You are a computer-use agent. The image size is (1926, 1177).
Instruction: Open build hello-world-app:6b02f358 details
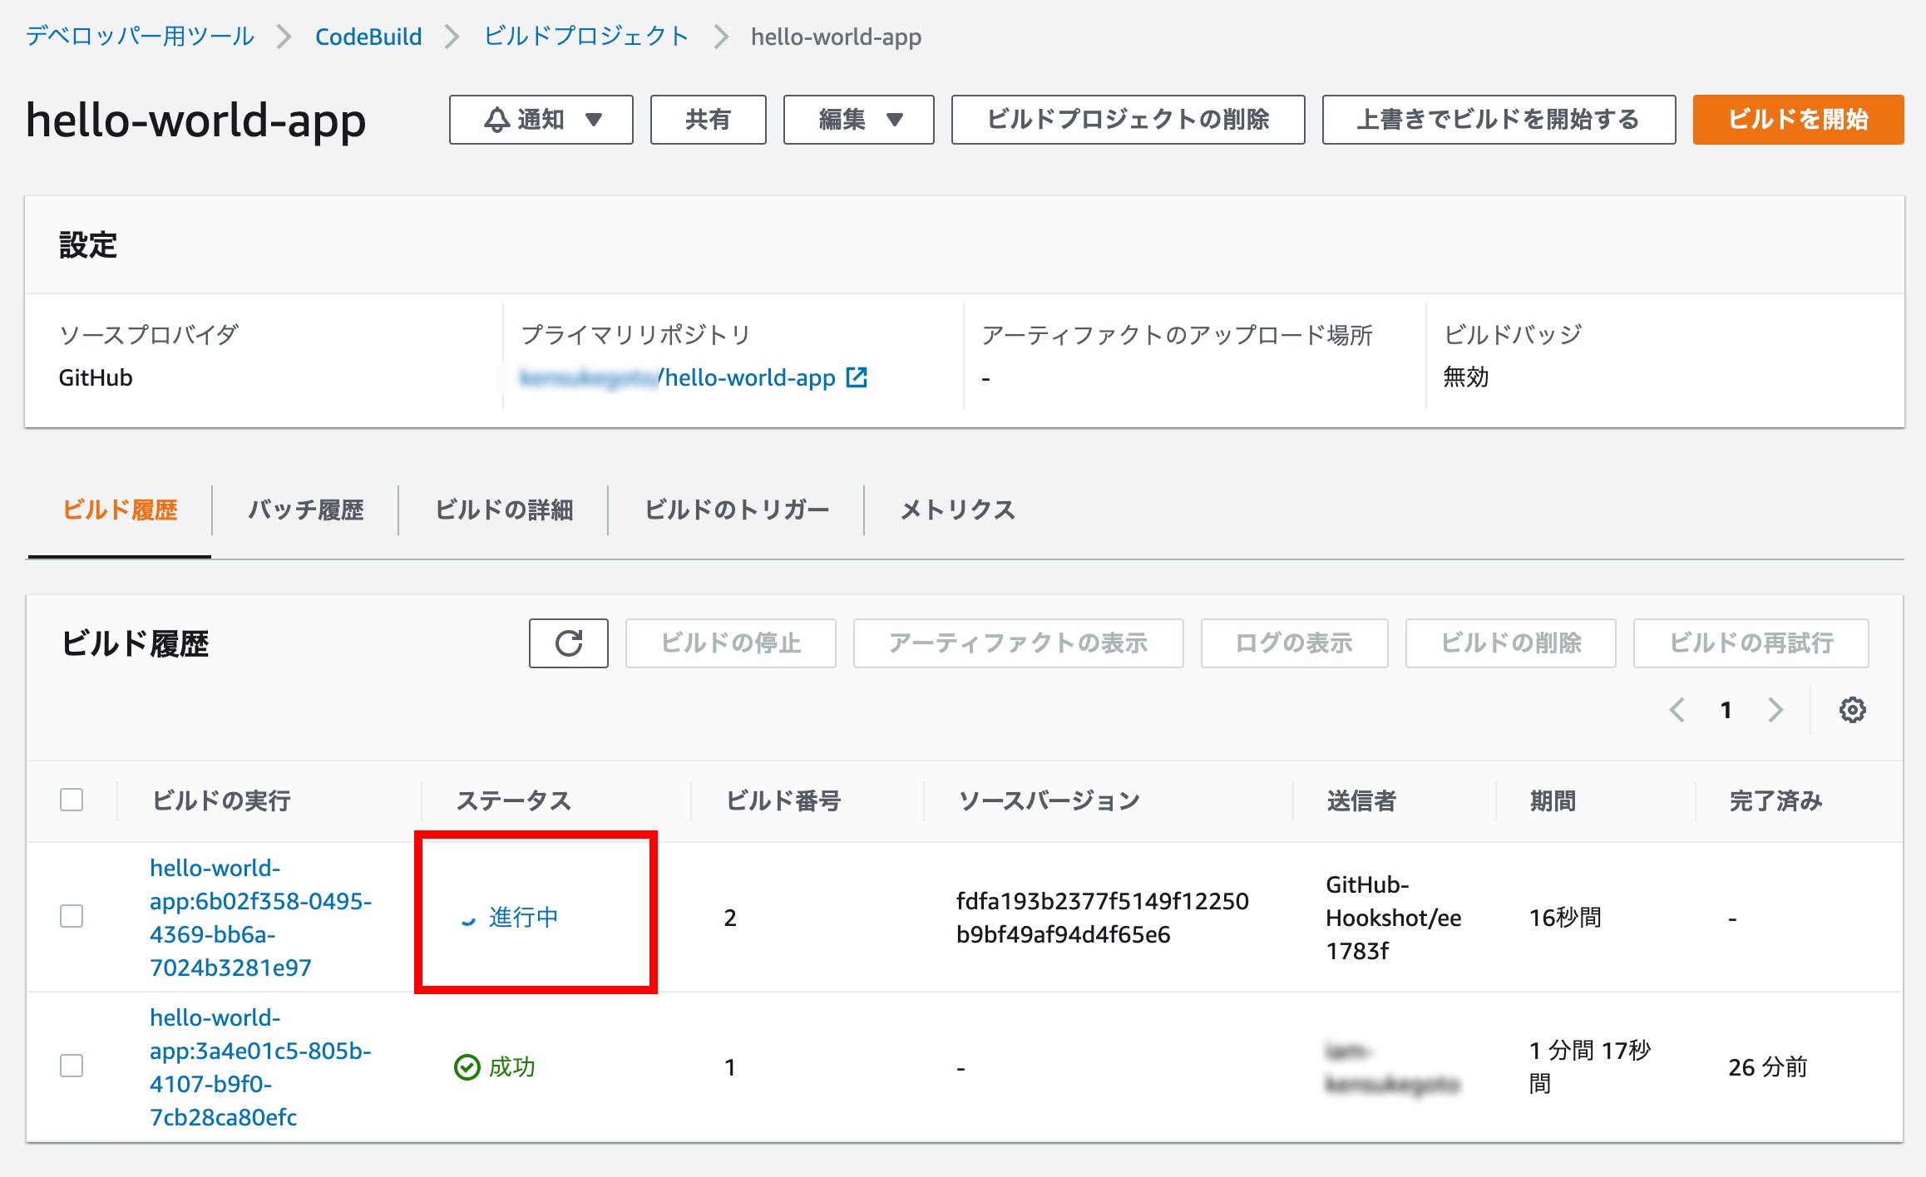click(260, 918)
